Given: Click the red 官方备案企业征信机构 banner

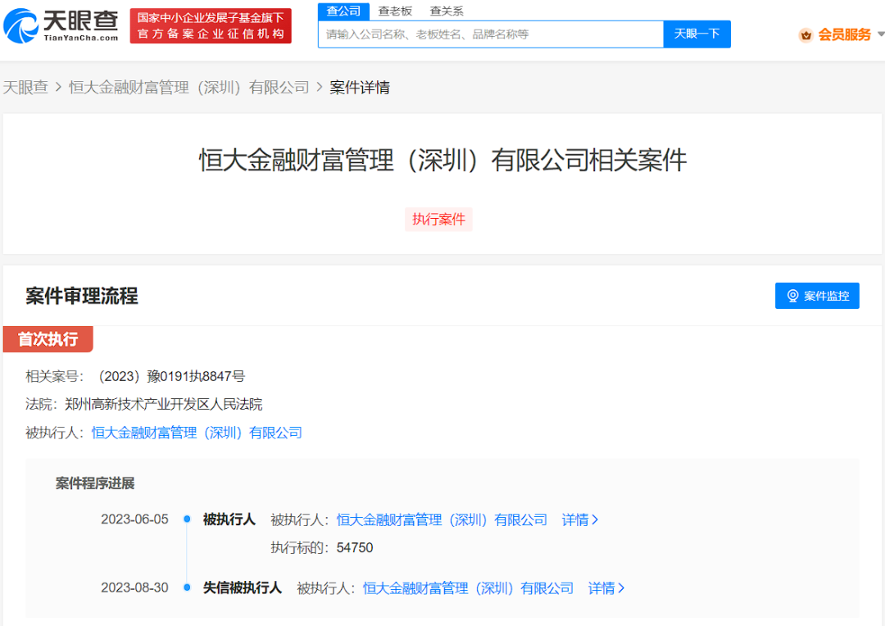Looking at the screenshot, I should pyautogui.click(x=211, y=26).
